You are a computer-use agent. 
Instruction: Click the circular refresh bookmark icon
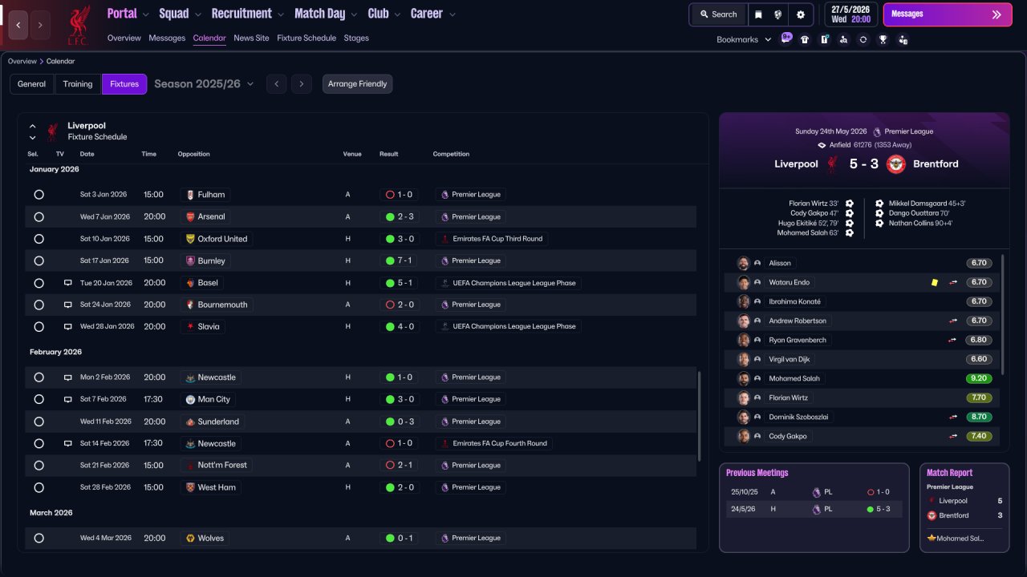[x=863, y=39]
